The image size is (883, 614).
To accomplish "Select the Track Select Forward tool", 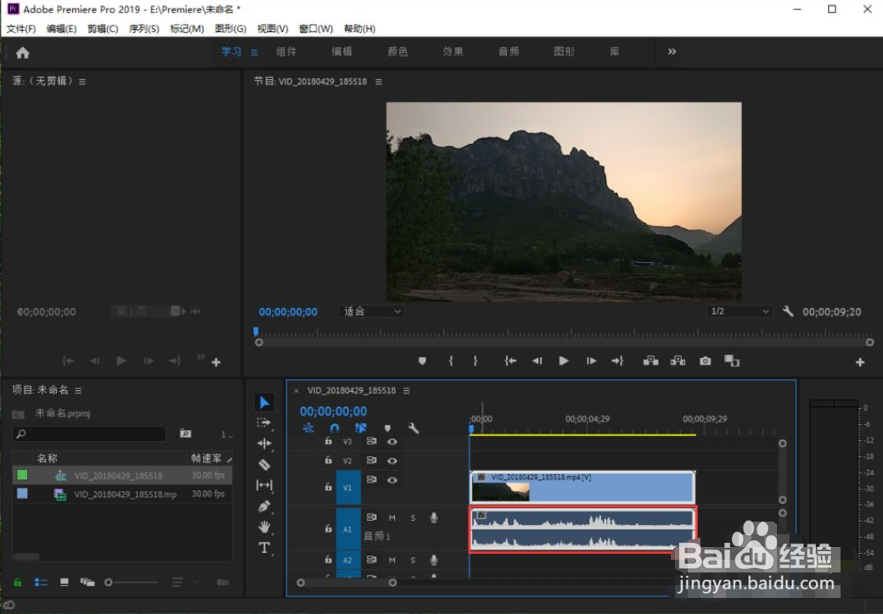I will (263, 423).
